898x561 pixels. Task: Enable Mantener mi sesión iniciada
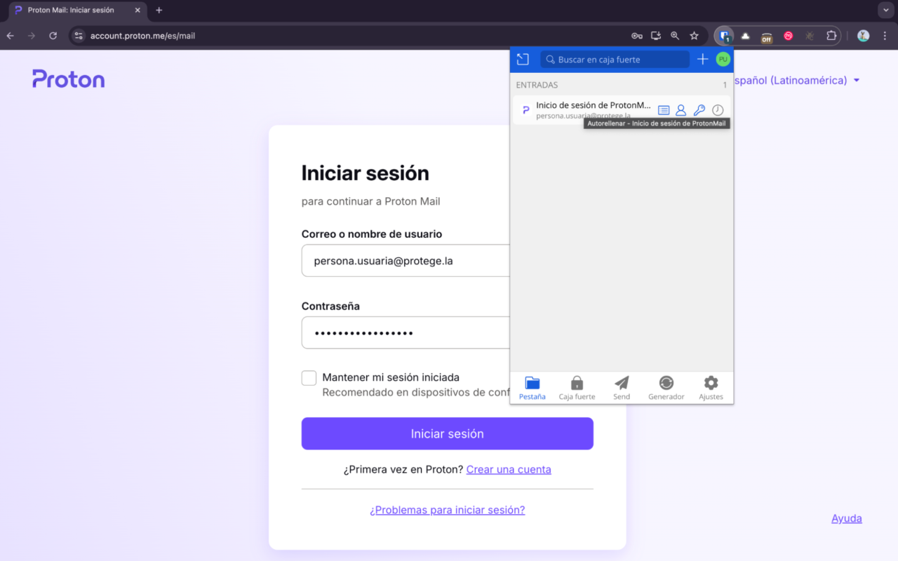[x=309, y=377]
